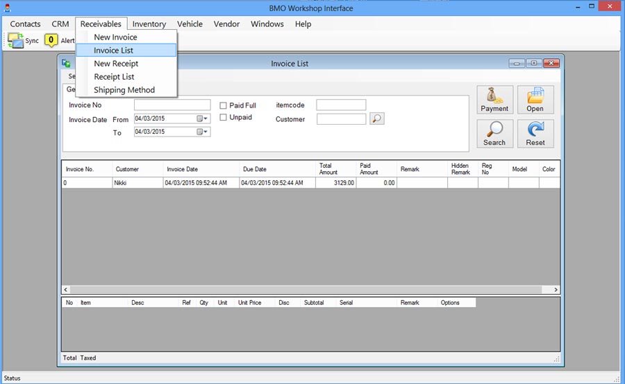
Task: Close the Invoice List child window
Action: coord(551,63)
